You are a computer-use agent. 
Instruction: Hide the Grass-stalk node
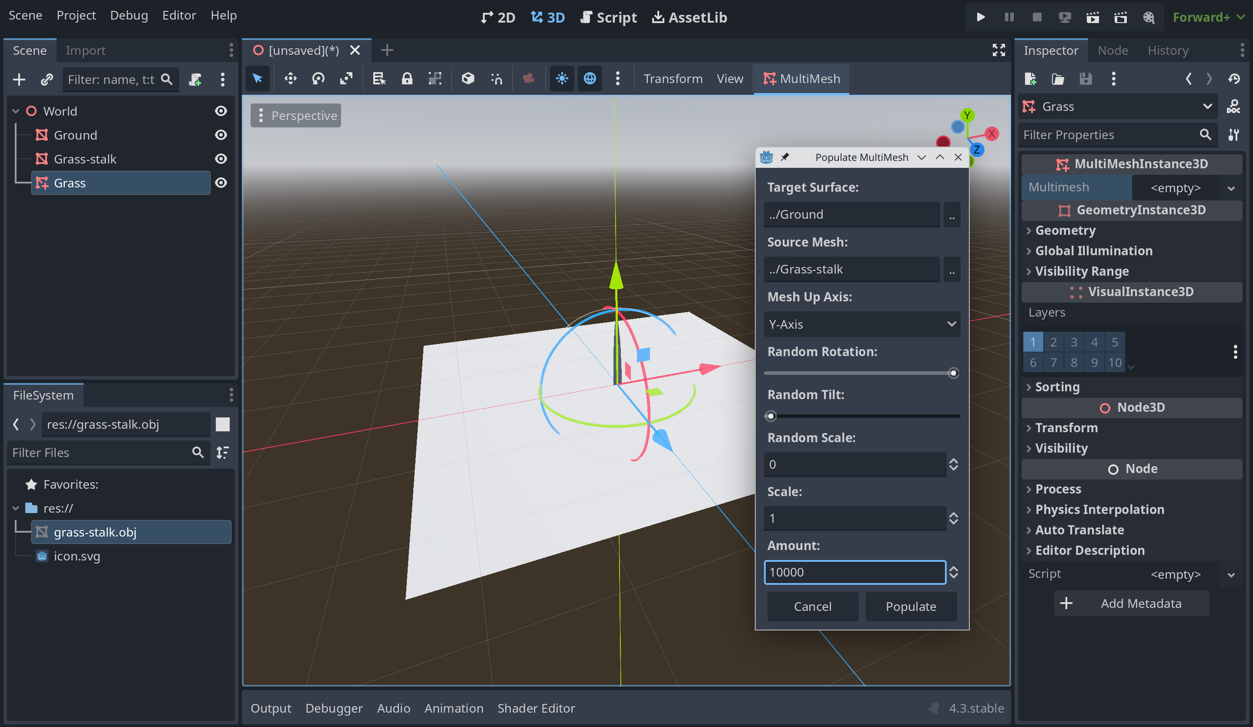click(x=221, y=159)
